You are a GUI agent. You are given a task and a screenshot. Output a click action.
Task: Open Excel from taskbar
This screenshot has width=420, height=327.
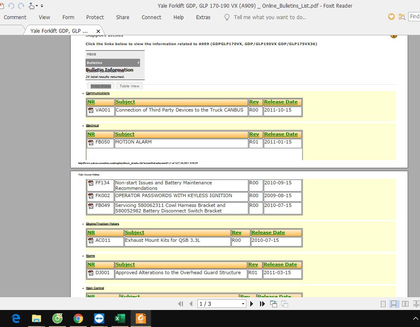pos(120,318)
